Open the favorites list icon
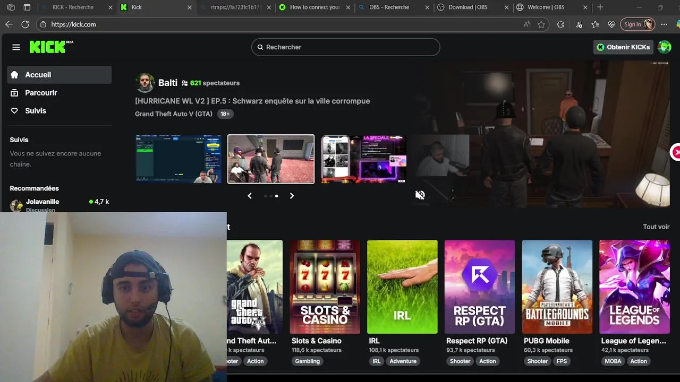 596,24
